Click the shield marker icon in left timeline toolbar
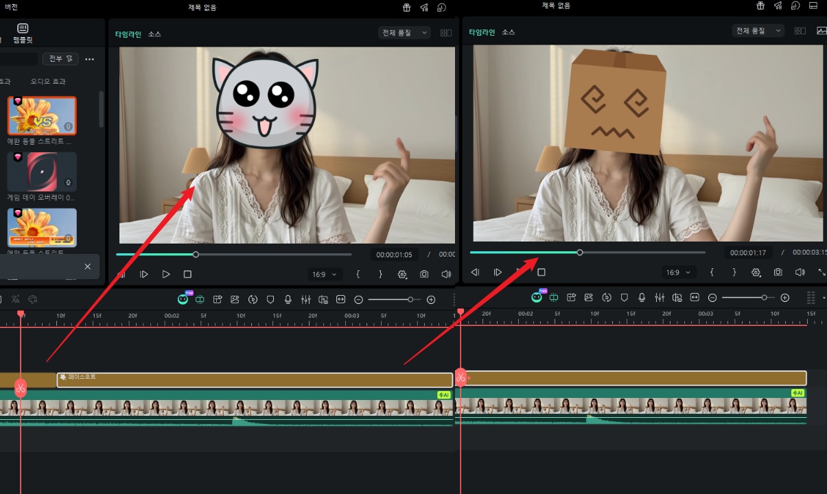This screenshot has width=827, height=494. pyautogui.click(x=270, y=299)
